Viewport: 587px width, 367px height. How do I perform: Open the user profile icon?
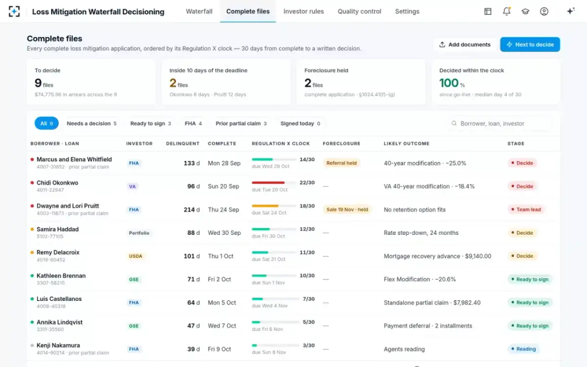click(x=544, y=11)
